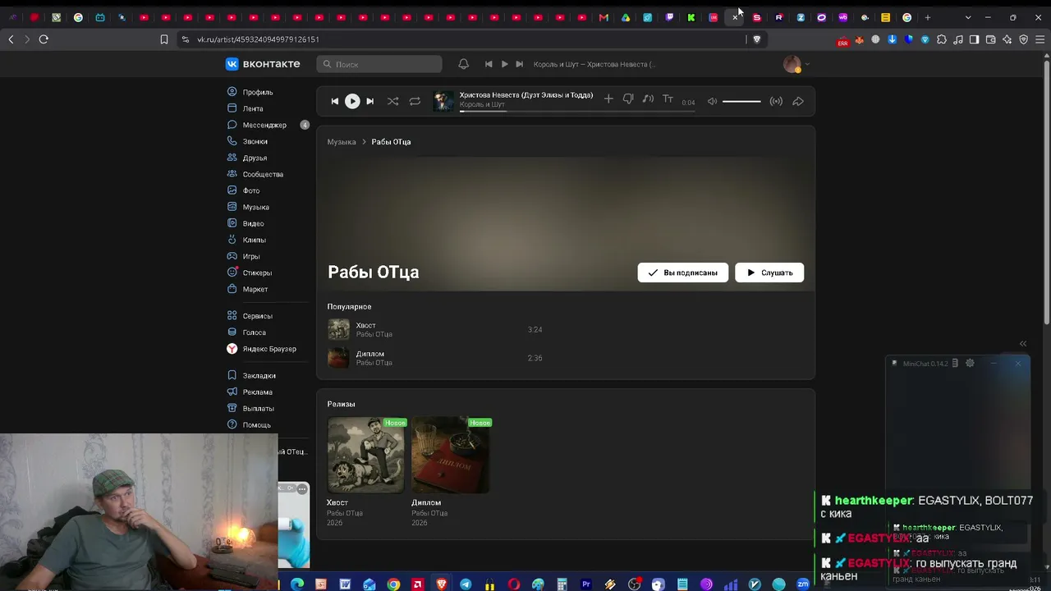Open the Диплом release cover
Viewport: 1051px width, 591px height.
coord(451,455)
